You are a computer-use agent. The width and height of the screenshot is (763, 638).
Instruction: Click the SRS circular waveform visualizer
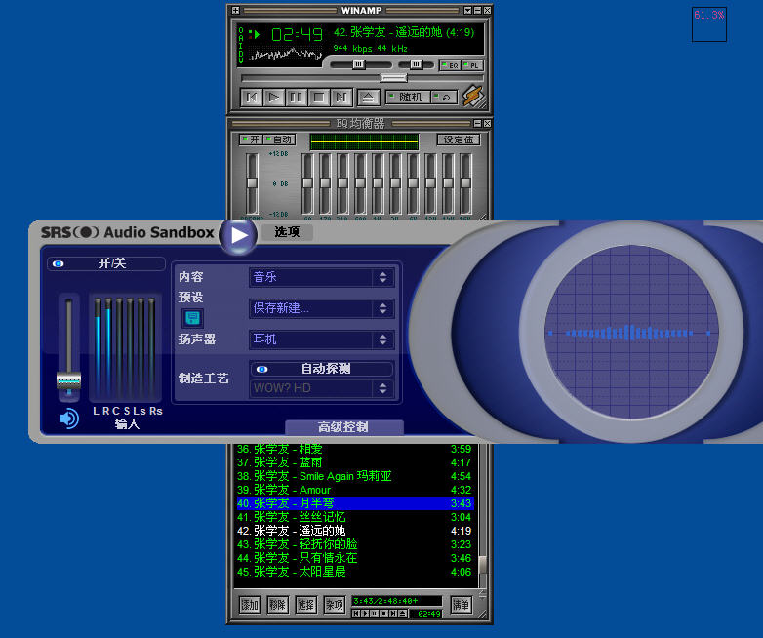click(631, 332)
